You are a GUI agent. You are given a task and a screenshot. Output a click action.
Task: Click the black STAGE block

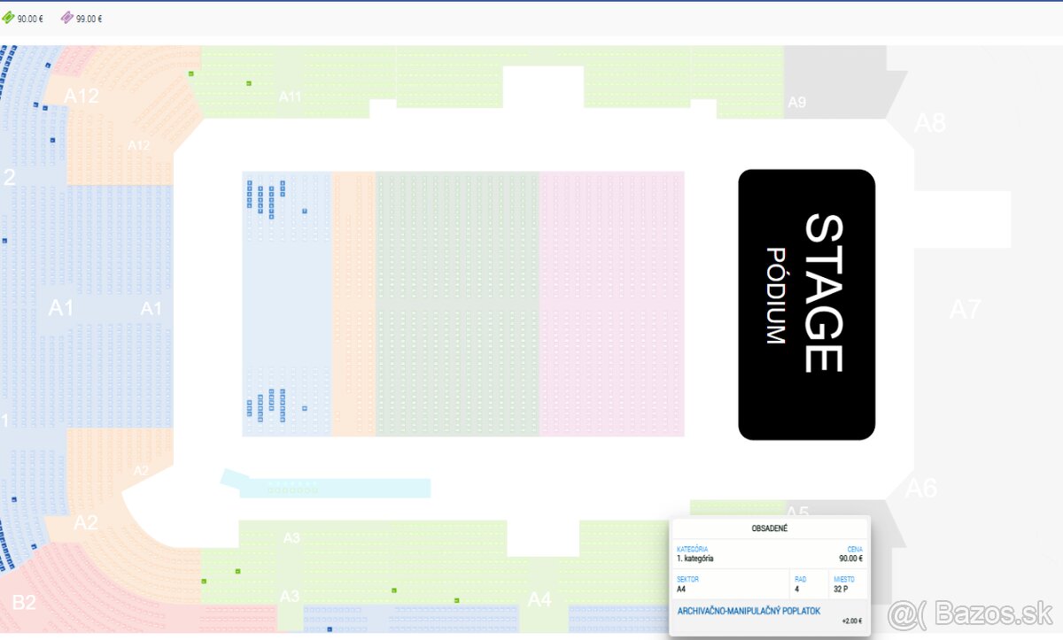pyautogui.click(x=807, y=305)
